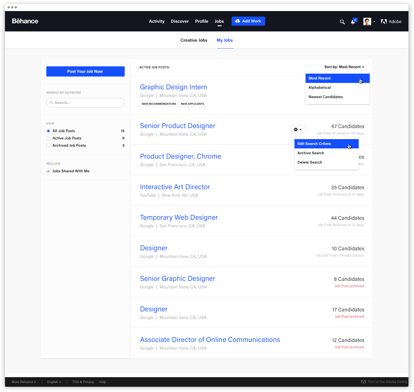The image size is (414, 392).
Task: Open Associate Director of Online Communications post
Action: tap(210, 340)
